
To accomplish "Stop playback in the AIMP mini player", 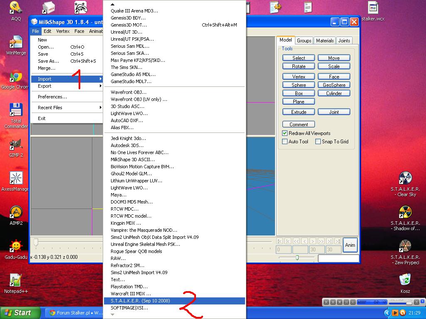I will tap(339, 302).
